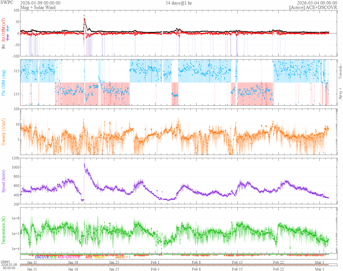Click the '1200' tick on the speed axis
The height and width of the screenshot is (271, 343).
point(15,158)
